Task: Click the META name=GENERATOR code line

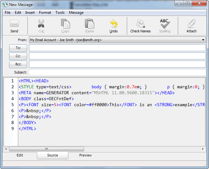Action: click(x=97, y=93)
